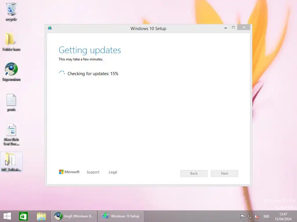The width and height of the screenshot is (297, 222).
Task: Open the Windows Start button
Action: (7, 216)
